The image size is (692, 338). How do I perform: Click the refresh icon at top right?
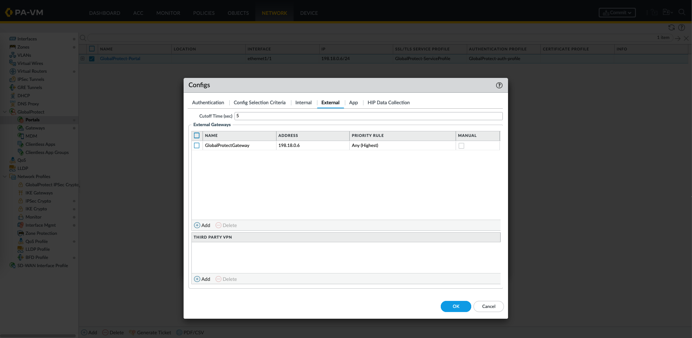click(x=671, y=27)
